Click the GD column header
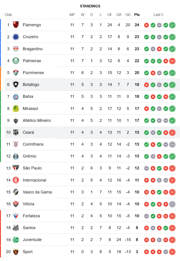This screenshot has width=180, height=261. (128, 15)
